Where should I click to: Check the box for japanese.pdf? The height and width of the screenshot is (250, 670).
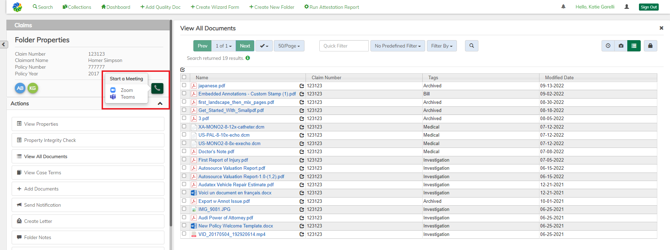click(x=184, y=85)
